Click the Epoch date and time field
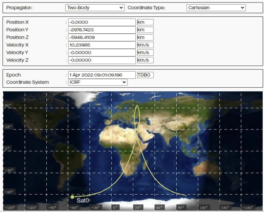The height and width of the screenshot is (212, 264). 101,75
